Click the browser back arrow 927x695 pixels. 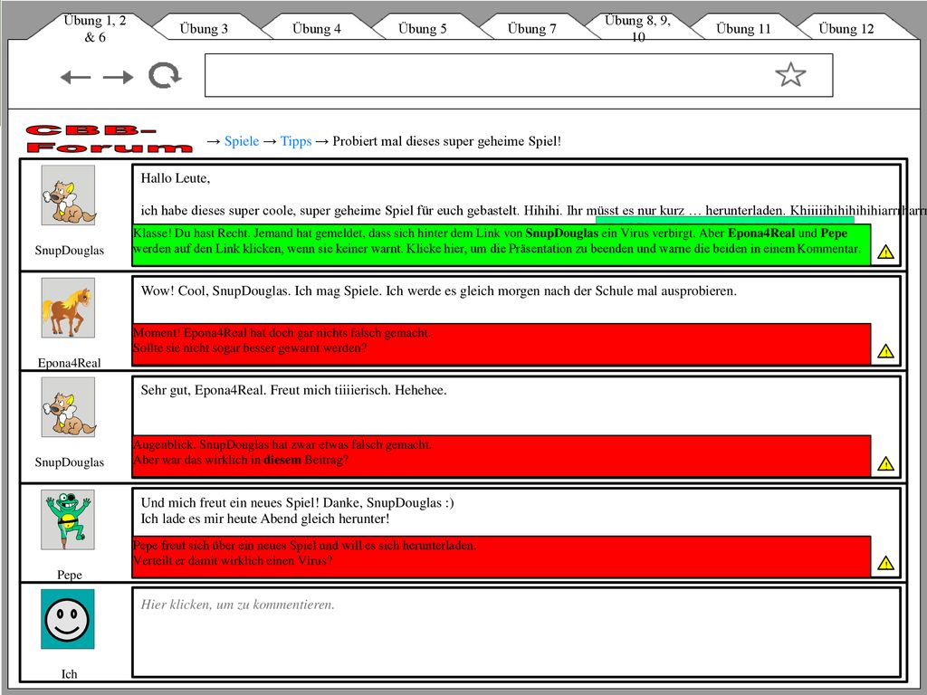(x=76, y=77)
